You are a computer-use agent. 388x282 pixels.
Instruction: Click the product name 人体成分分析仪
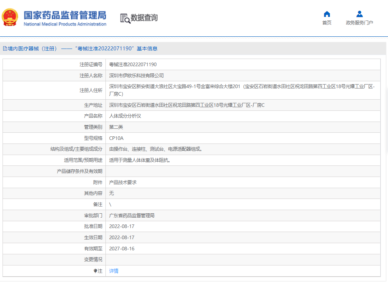click(125, 116)
